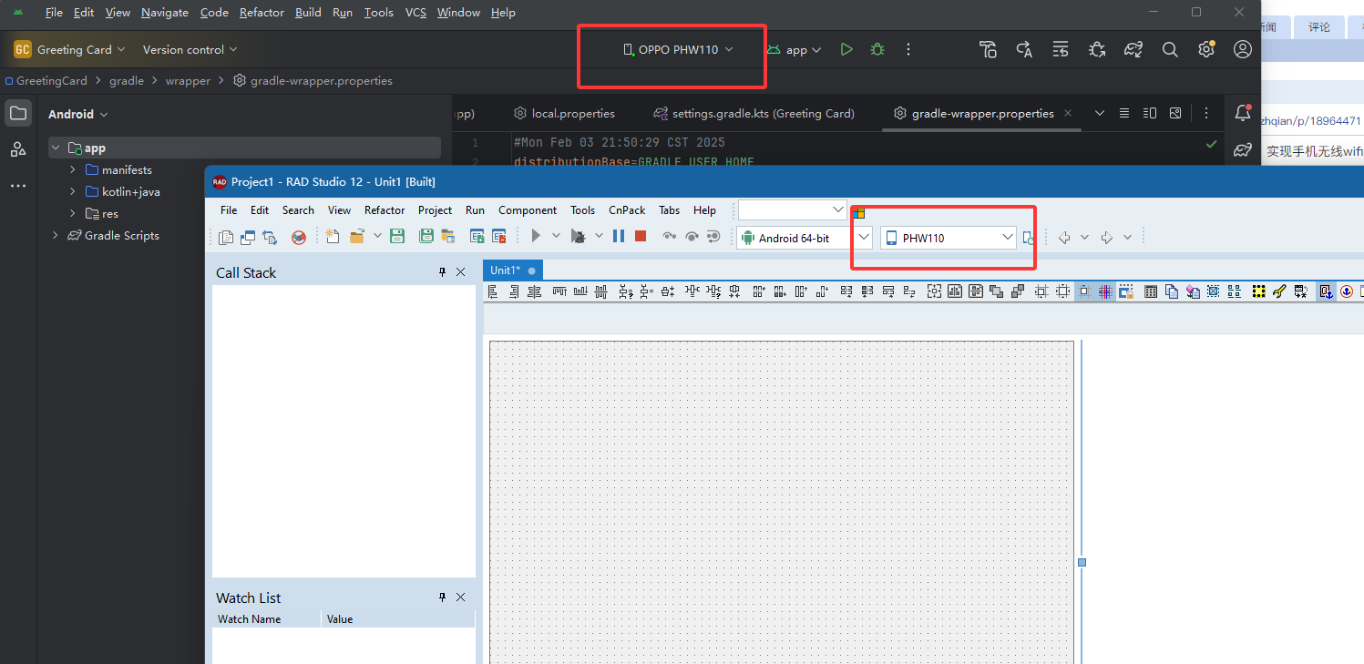This screenshot has height=664, width=1364.
Task: Close the Watch List panel
Action: click(x=460, y=598)
